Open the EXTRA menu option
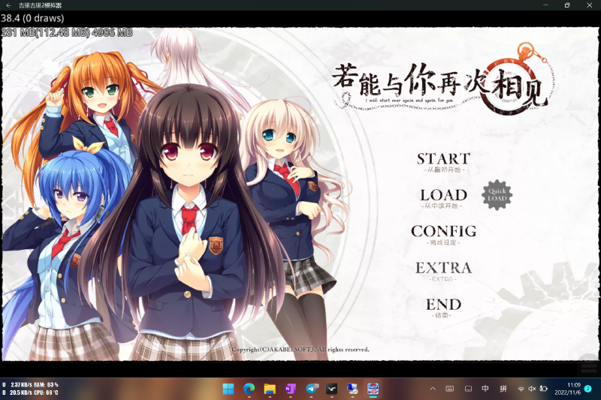Screen dimensions: 601x400 pyautogui.click(x=443, y=268)
